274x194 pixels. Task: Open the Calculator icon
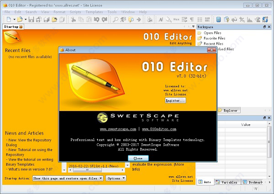click(x=218, y=19)
